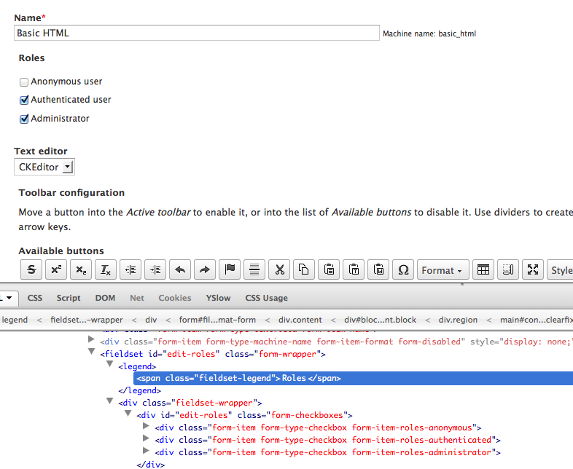Click the fieldset...-wrapper breadcrumb
The image size is (573, 469).
[x=87, y=320]
